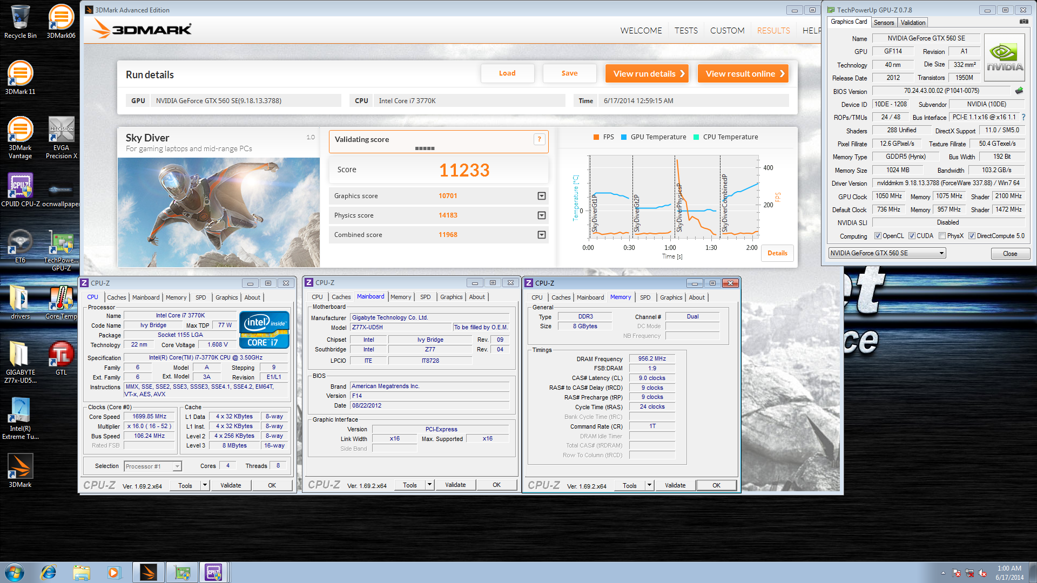The image size is (1037, 583).
Task: Toggle the CUDA checkbox in GPU-Z
Action: pos(912,236)
